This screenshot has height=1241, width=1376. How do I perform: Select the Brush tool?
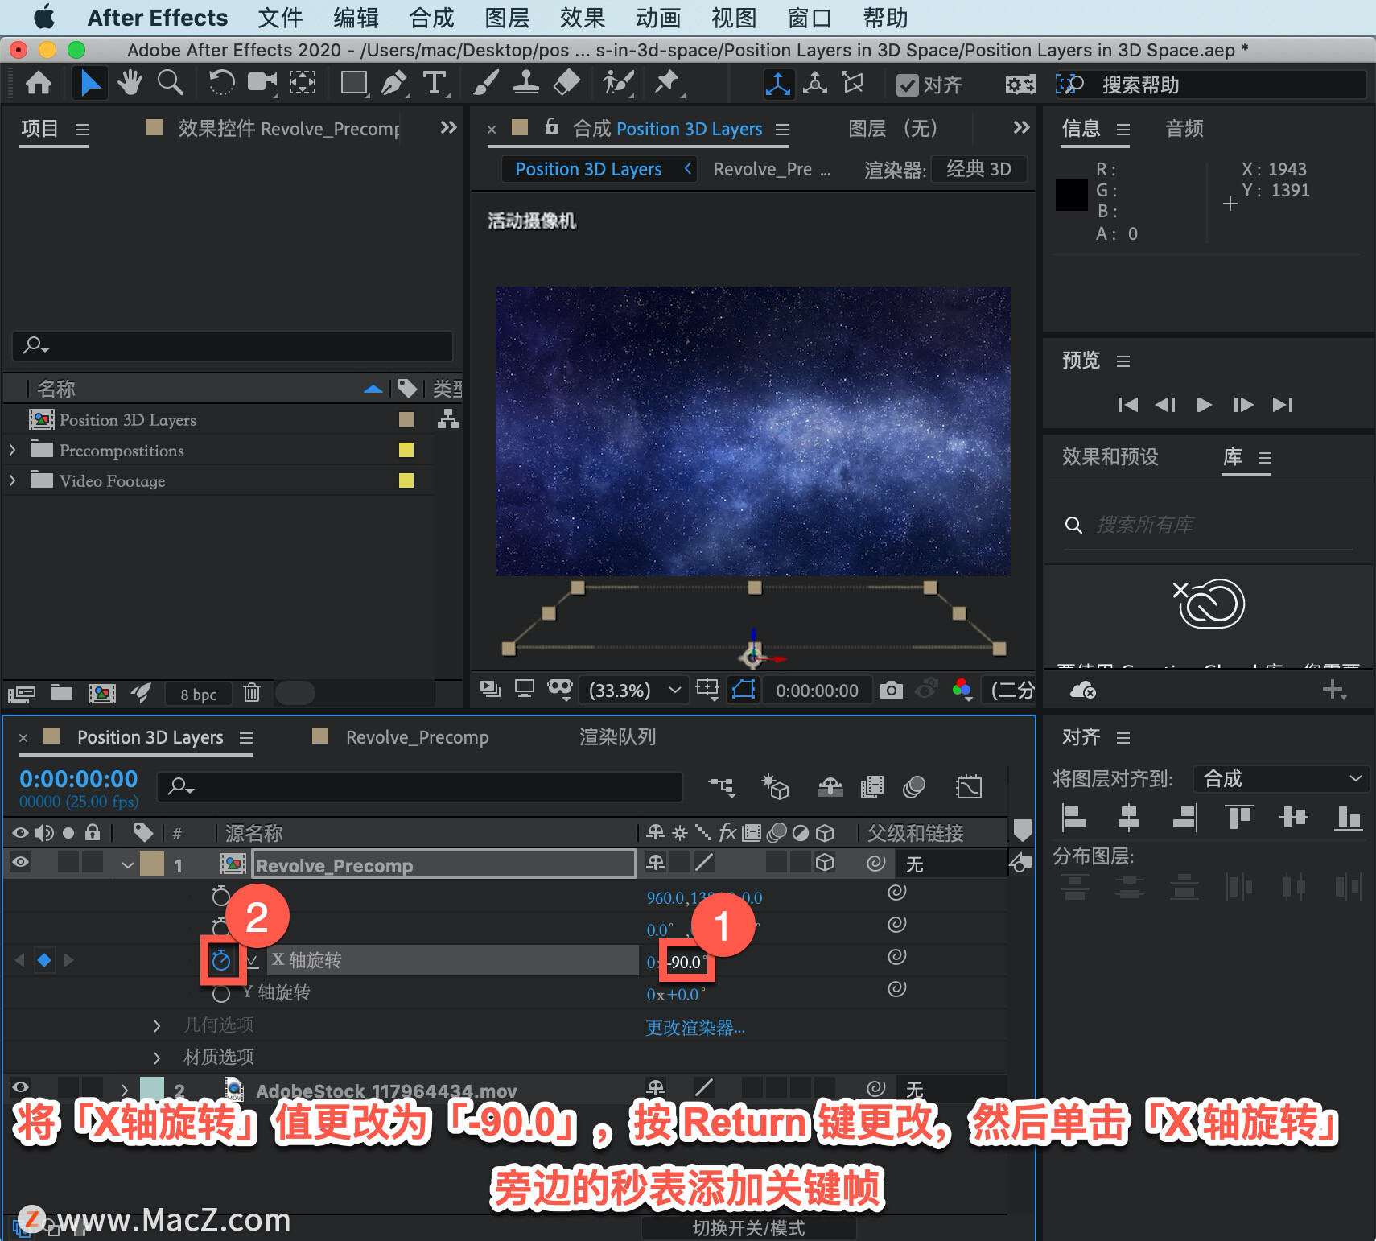[x=485, y=83]
